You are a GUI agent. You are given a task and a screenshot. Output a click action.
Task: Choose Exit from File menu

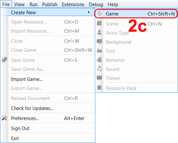click(48, 138)
